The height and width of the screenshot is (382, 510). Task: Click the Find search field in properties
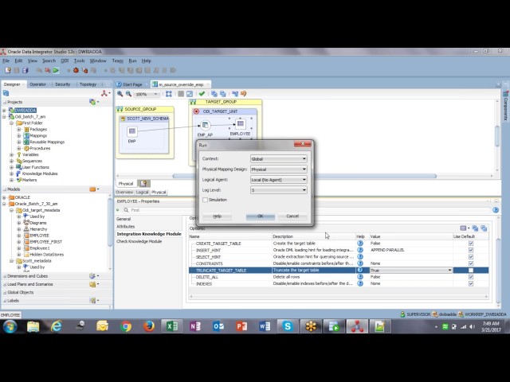click(306, 210)
